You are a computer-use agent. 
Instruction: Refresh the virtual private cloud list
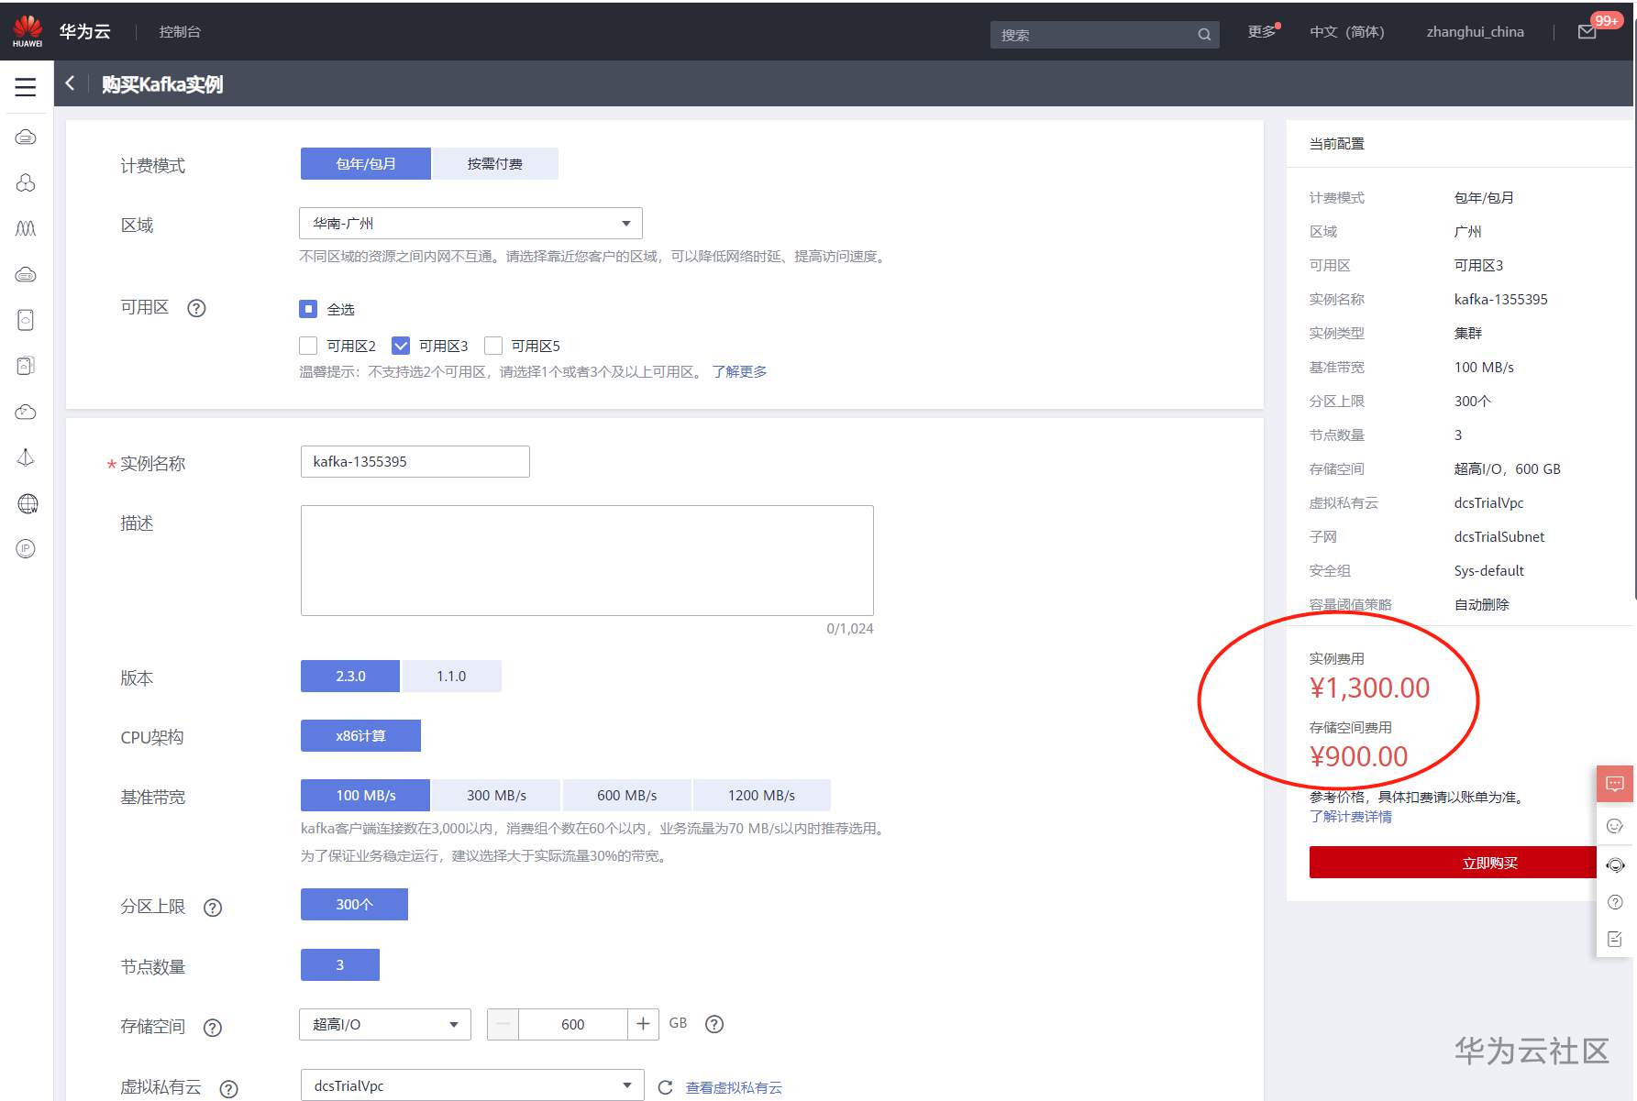click(666, 1087)
